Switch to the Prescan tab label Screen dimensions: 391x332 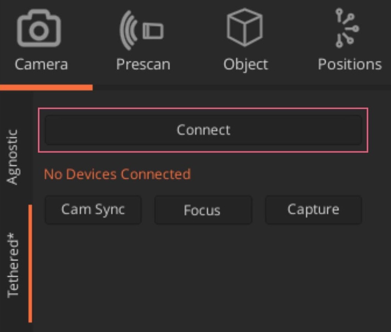point(143,64)
